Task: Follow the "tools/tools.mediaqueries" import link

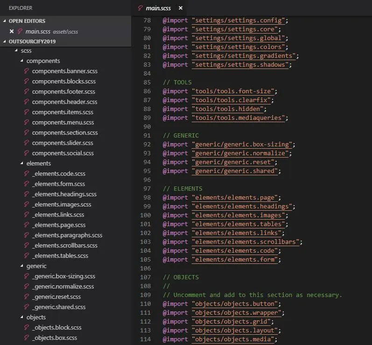Action: (238, 118)
